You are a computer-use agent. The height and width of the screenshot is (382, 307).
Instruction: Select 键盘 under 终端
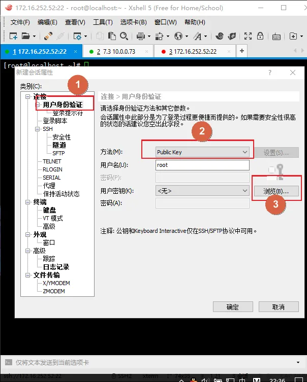49,210
